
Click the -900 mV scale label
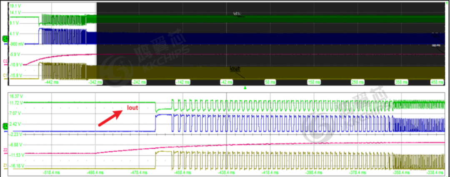[x=17, y=44]
